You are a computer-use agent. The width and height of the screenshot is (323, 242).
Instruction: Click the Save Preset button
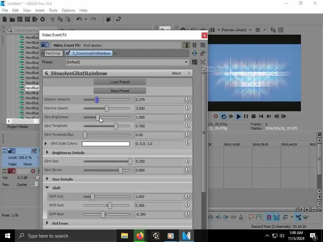pyautogui.click(x=120, y=91)
